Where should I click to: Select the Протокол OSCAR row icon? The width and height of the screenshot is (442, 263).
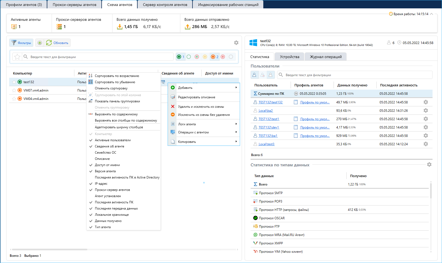pos(255,218)
